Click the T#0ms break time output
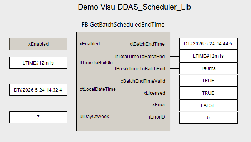251x142 pixels. 208,68
